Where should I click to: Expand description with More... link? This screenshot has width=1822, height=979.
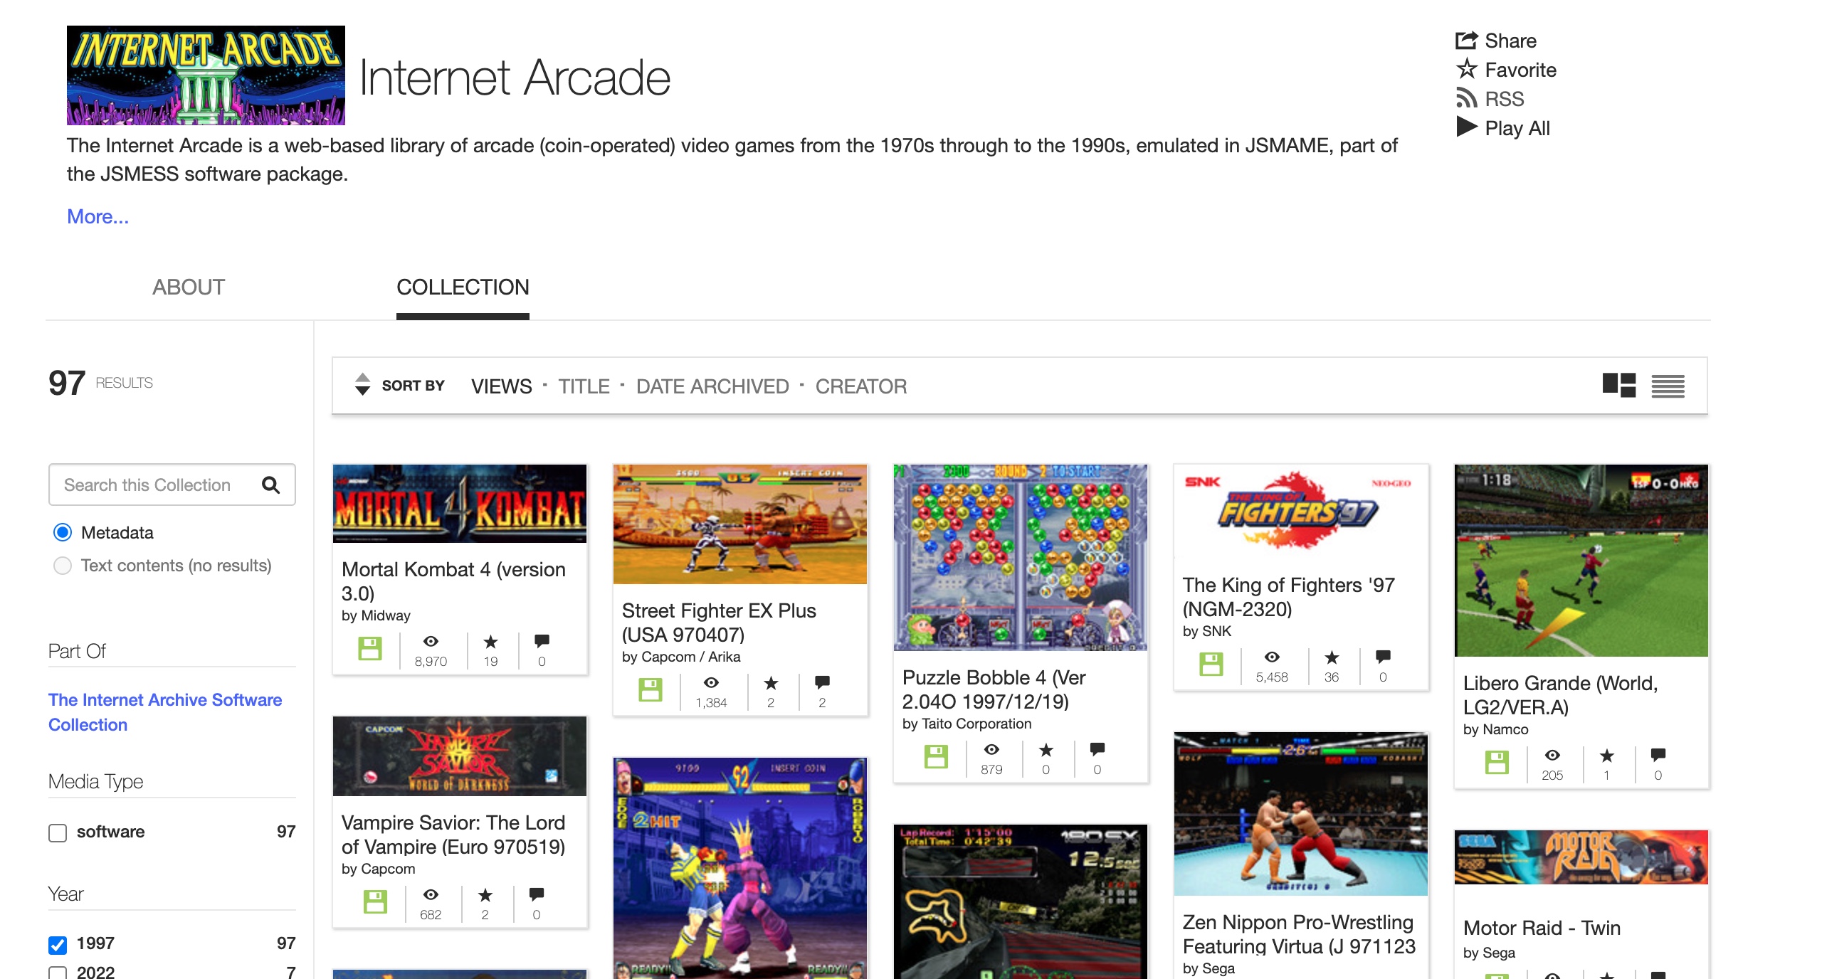98,216
